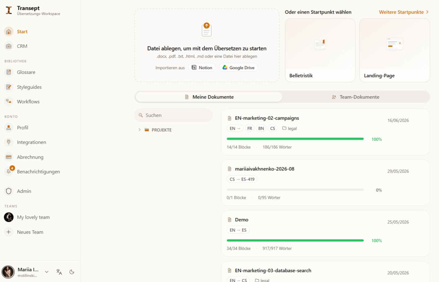Screen dimensions: 439x282
Task: Open the Demo document title
Action: (242, 220)
